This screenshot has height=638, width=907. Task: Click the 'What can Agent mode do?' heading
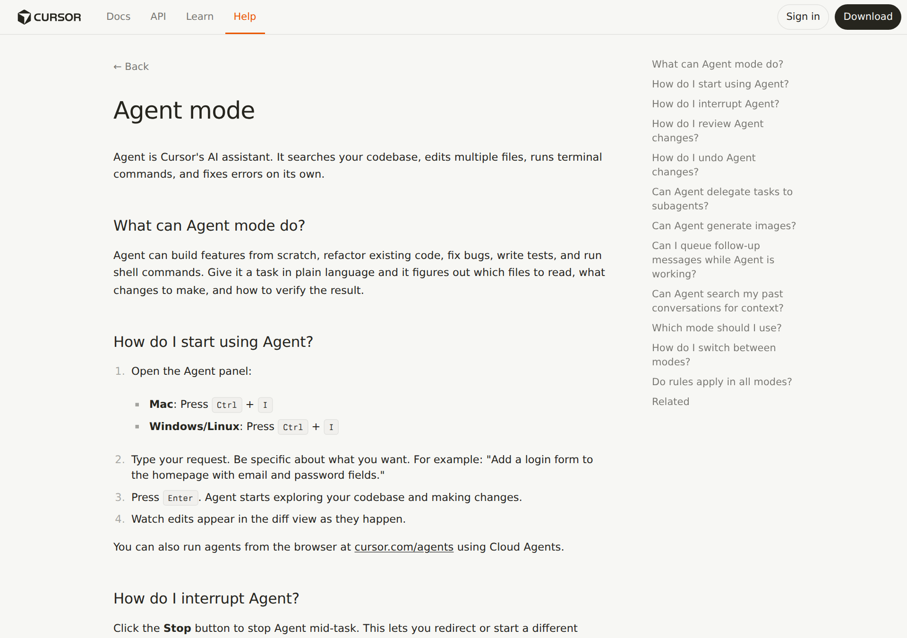pyautogui.click(x=209, y=226)
